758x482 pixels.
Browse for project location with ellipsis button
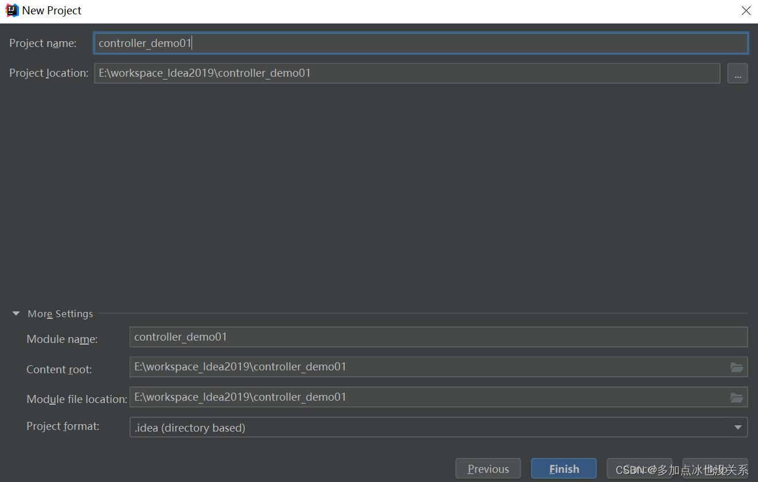[x=737, y=73]
